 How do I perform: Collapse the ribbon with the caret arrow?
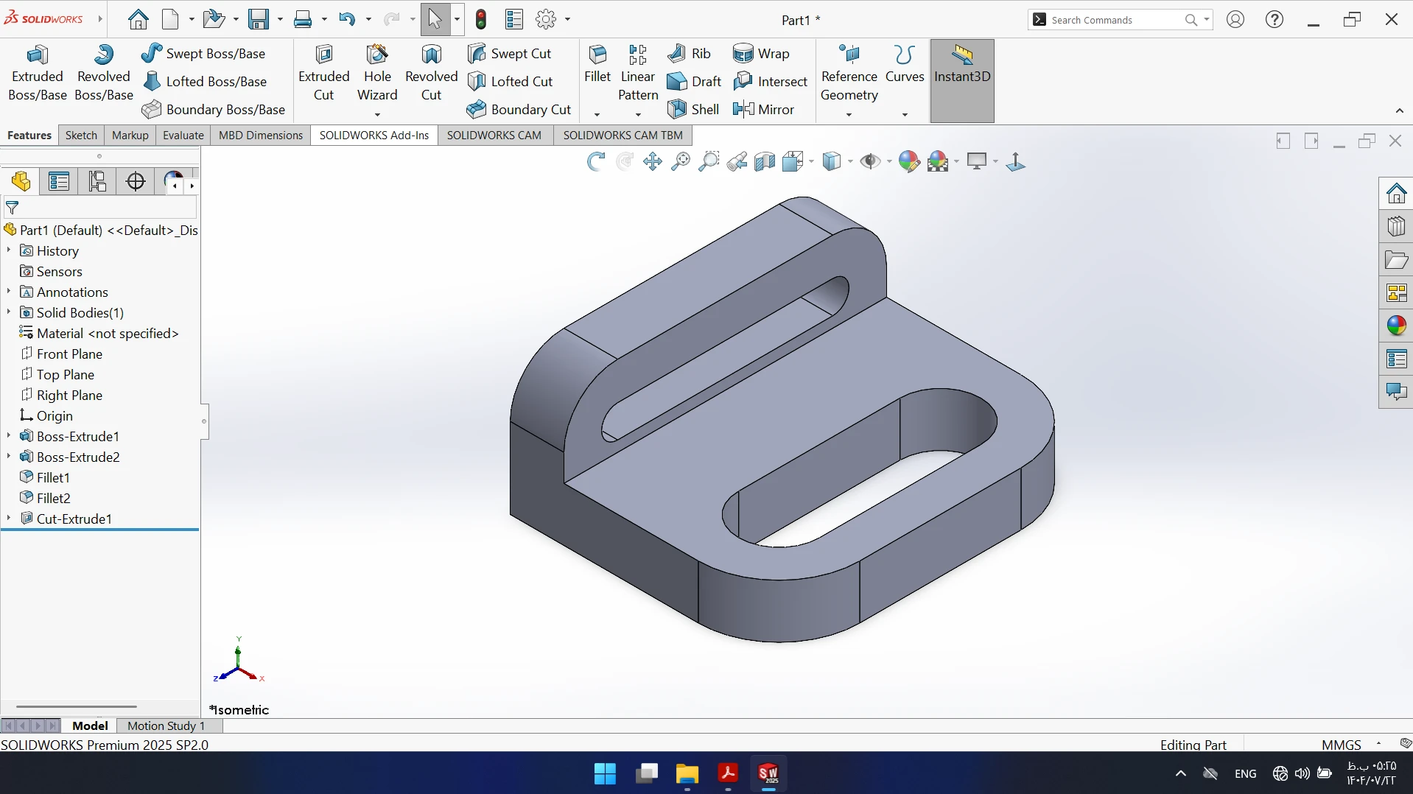pyautogui.click(x=1400, y=110)
